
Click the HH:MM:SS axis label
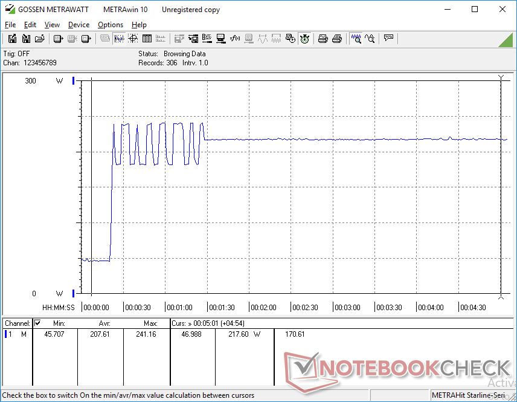coord(59,308)
